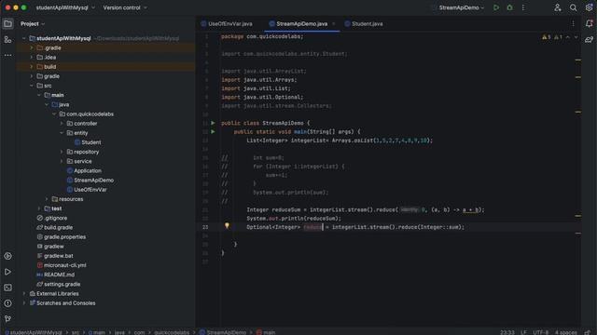Open IDE settings gear

589,7
